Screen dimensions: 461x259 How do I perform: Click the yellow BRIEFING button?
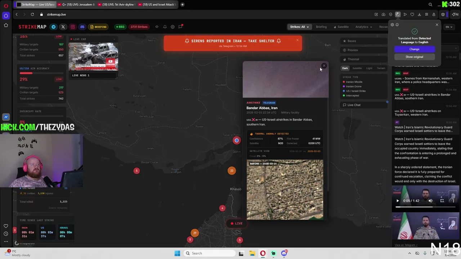pos(99,27)
